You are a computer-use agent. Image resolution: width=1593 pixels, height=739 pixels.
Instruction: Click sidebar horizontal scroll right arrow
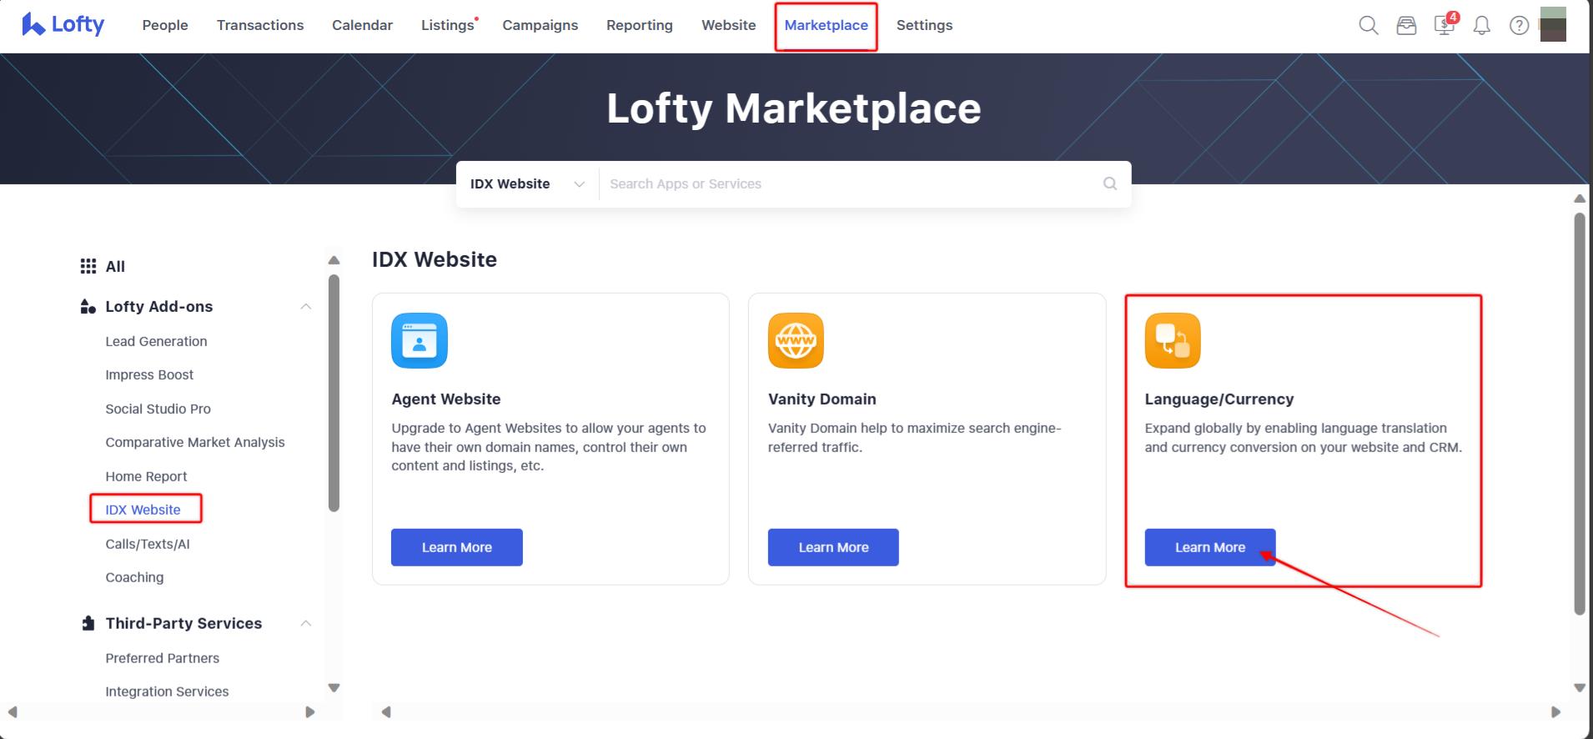click(x=310, y=712)
